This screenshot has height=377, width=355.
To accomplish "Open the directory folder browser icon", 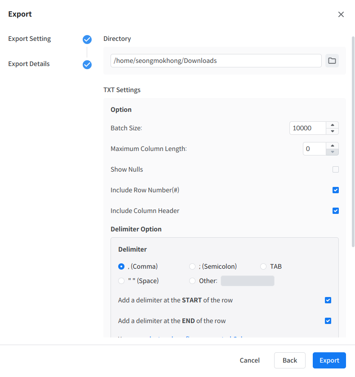I will [332, 61].
